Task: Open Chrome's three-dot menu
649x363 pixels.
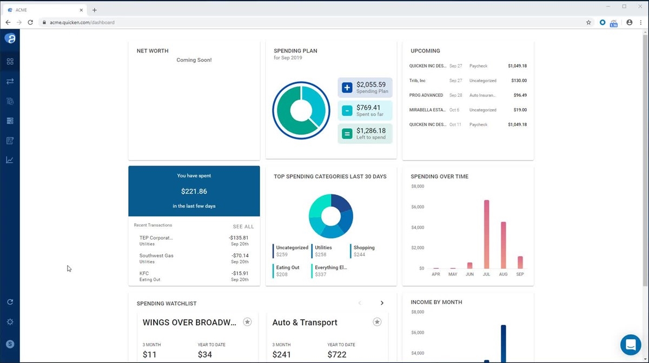Action: 641,23
